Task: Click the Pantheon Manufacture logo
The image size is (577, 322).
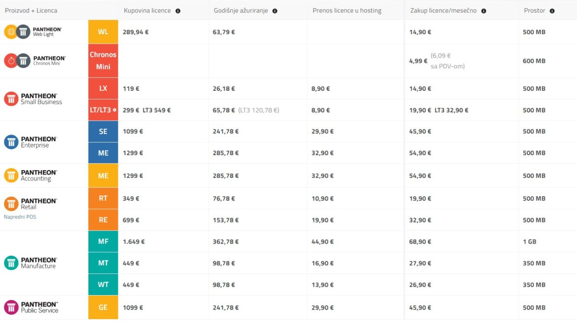Action: tap(30, 263)
